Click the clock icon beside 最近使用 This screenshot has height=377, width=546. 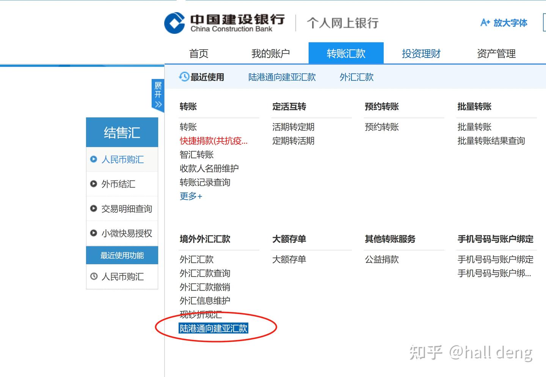point(184,77)
